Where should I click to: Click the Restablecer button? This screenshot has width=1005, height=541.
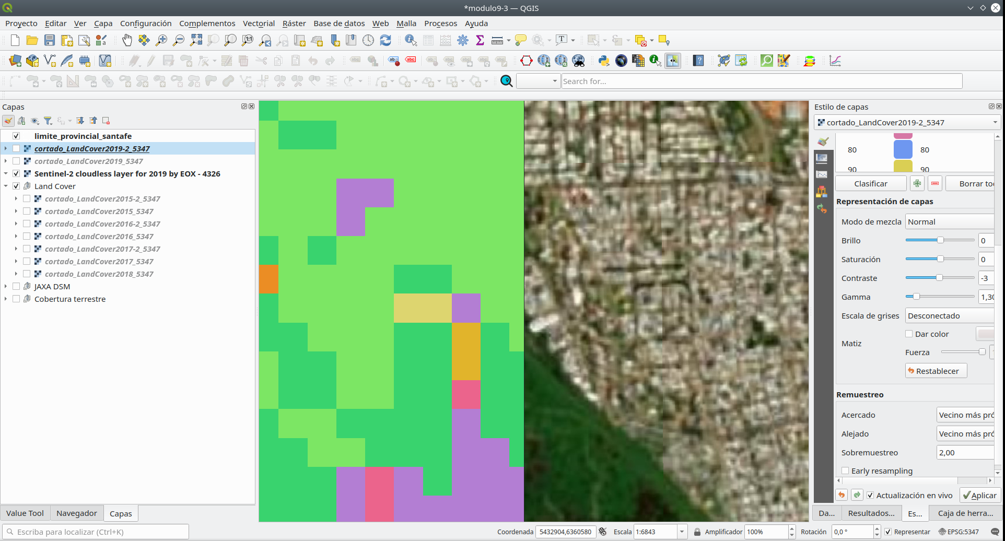tap(936, 371)
